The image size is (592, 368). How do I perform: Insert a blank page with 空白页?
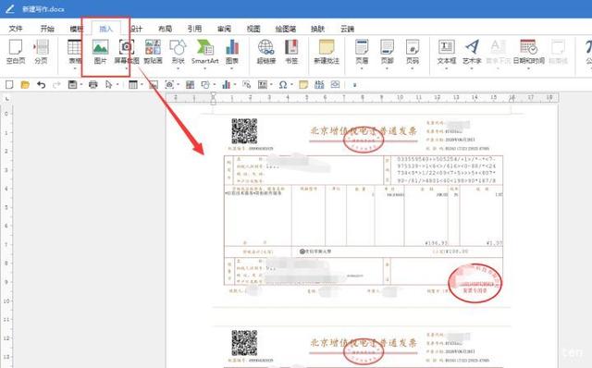16,52
